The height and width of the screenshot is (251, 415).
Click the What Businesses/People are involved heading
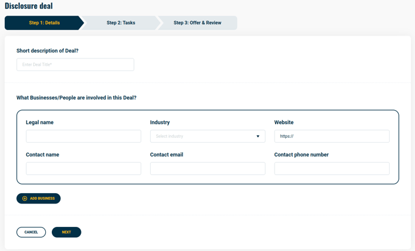tap(77, 98)
